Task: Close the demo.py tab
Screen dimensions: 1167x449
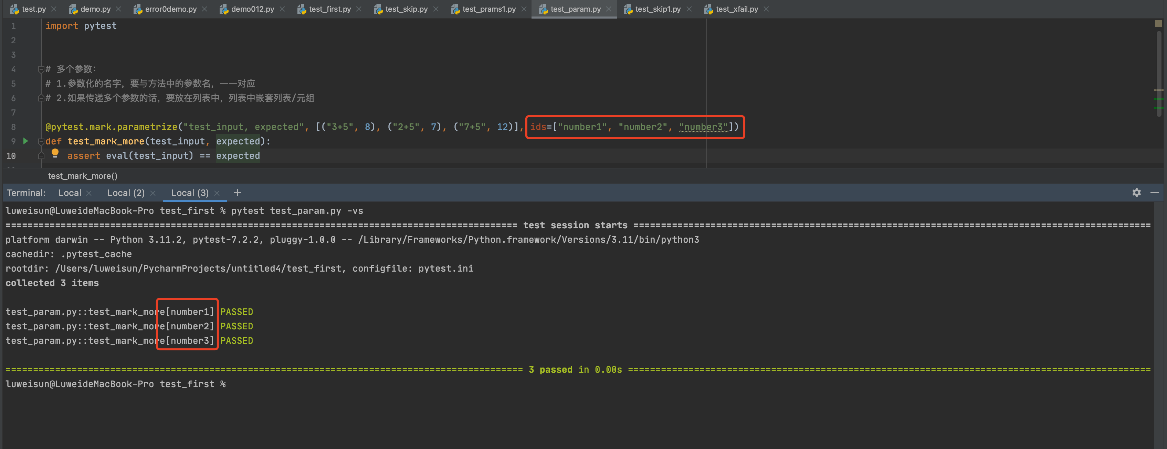Action: coord(118,9)
